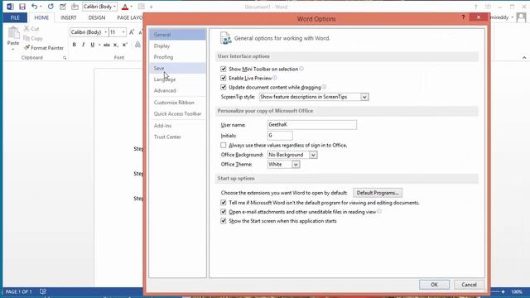Click the Cancel button
Screen dimensions: 530x298
coord(469,285)
